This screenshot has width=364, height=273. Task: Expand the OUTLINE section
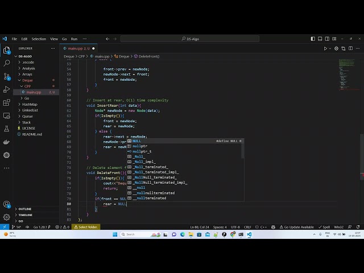25,209
